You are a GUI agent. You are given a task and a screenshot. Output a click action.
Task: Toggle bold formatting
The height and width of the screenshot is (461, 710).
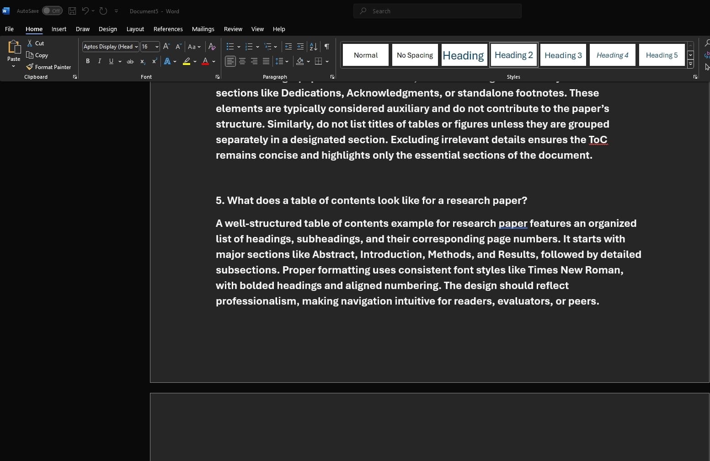pyautogui.click(x=88, y=61)
